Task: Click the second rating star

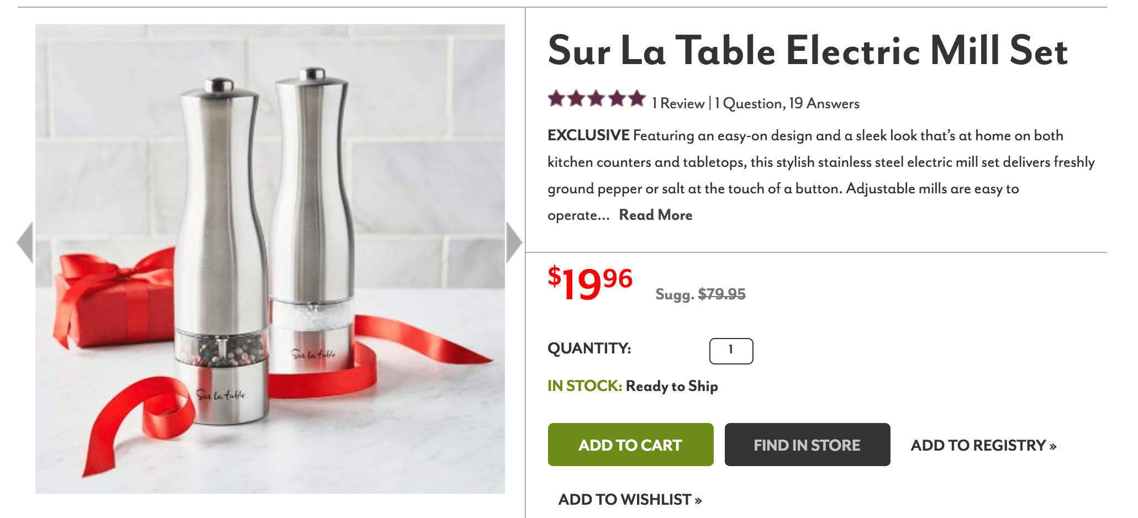Action: tap(576, 99)
